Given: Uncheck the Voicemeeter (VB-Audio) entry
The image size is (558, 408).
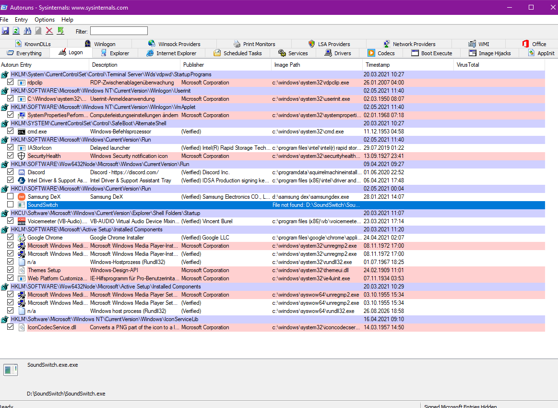Looking at the screenshot, I should pos(11,221).
